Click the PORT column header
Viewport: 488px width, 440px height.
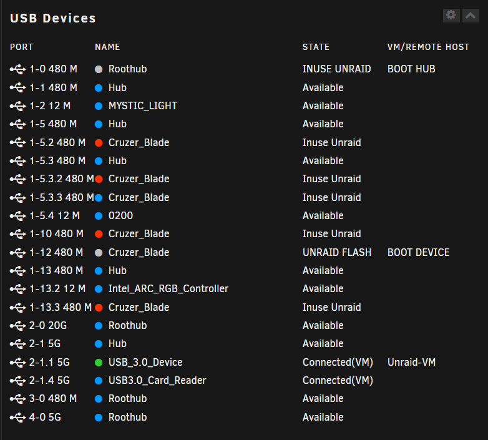click(x=21, y=47)
